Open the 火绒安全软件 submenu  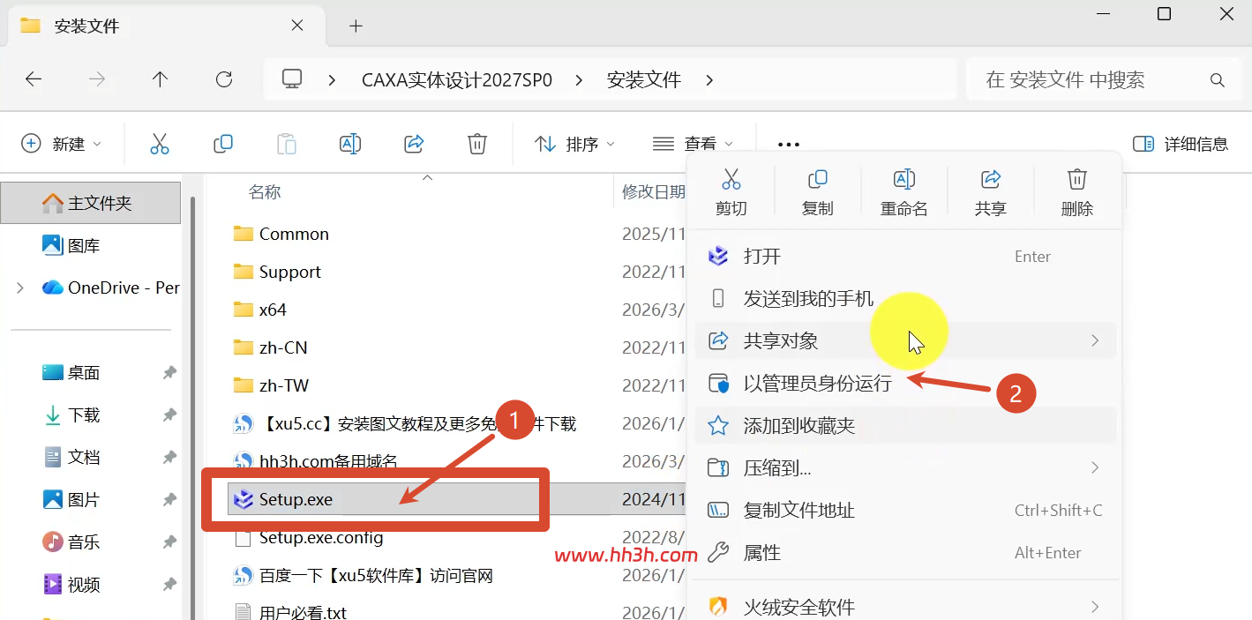[905, 607]
